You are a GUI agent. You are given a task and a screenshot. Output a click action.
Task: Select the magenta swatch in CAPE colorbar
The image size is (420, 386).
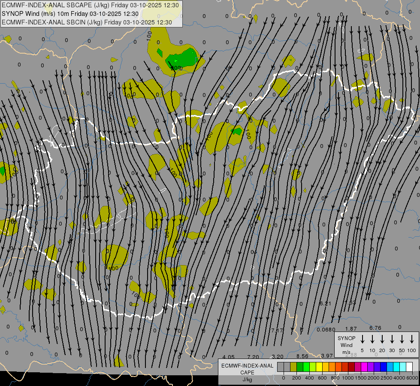click(364, 367)
